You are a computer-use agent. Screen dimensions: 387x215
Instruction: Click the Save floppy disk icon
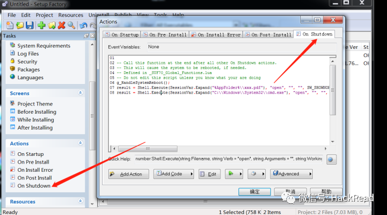(29, 25)
